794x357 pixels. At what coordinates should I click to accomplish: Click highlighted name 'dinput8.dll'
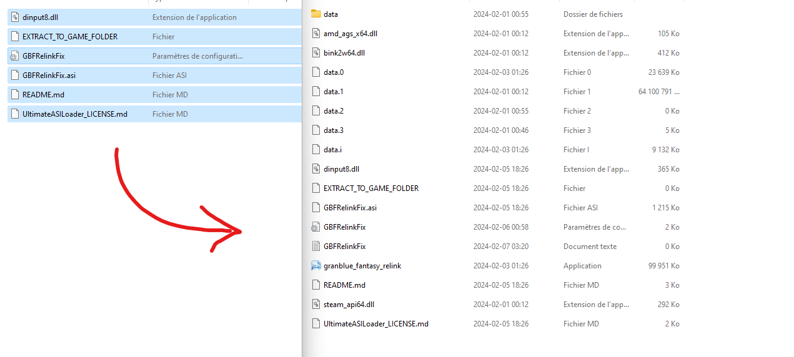pos(40,17)
